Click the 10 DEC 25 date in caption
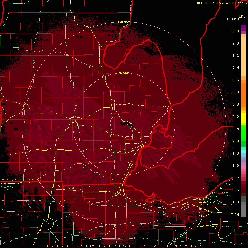 [x=177, y=246]
